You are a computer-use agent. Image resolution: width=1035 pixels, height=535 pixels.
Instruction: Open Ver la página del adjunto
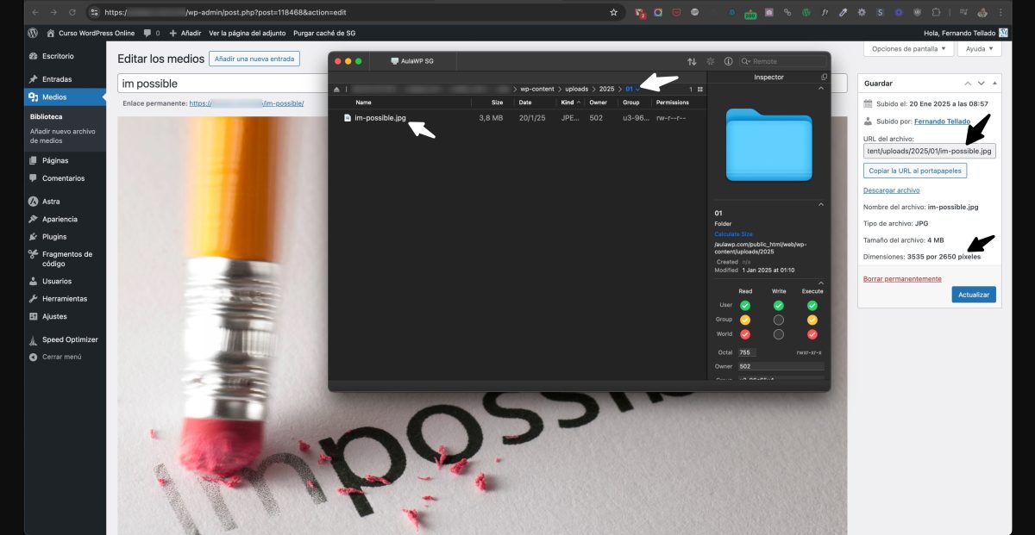(x=248, y=33)
